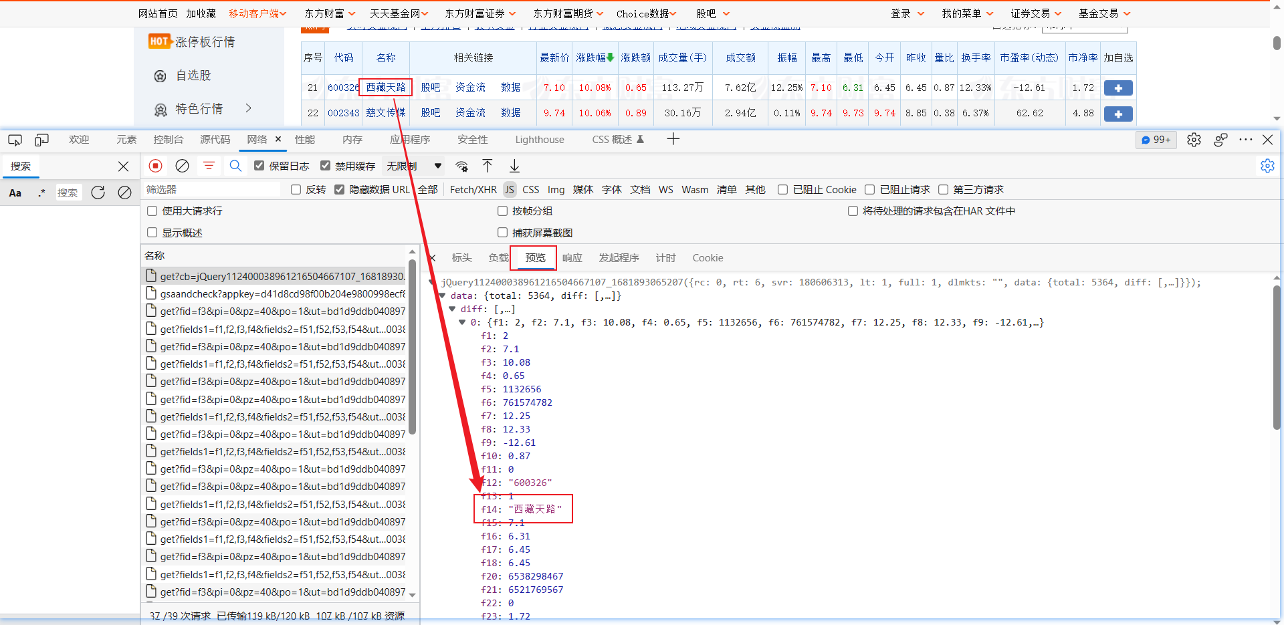Open 自选股 sidebar item
The width and height of the screenshot is (1284, 625).
[x=193, y=76]
